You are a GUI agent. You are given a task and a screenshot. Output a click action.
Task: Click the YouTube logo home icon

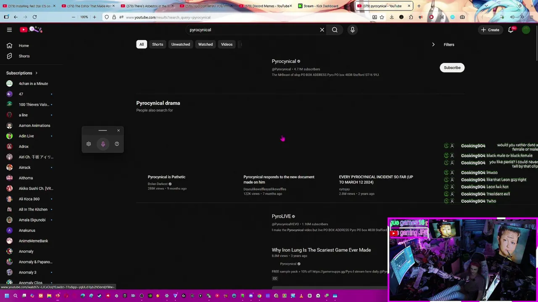31,29
